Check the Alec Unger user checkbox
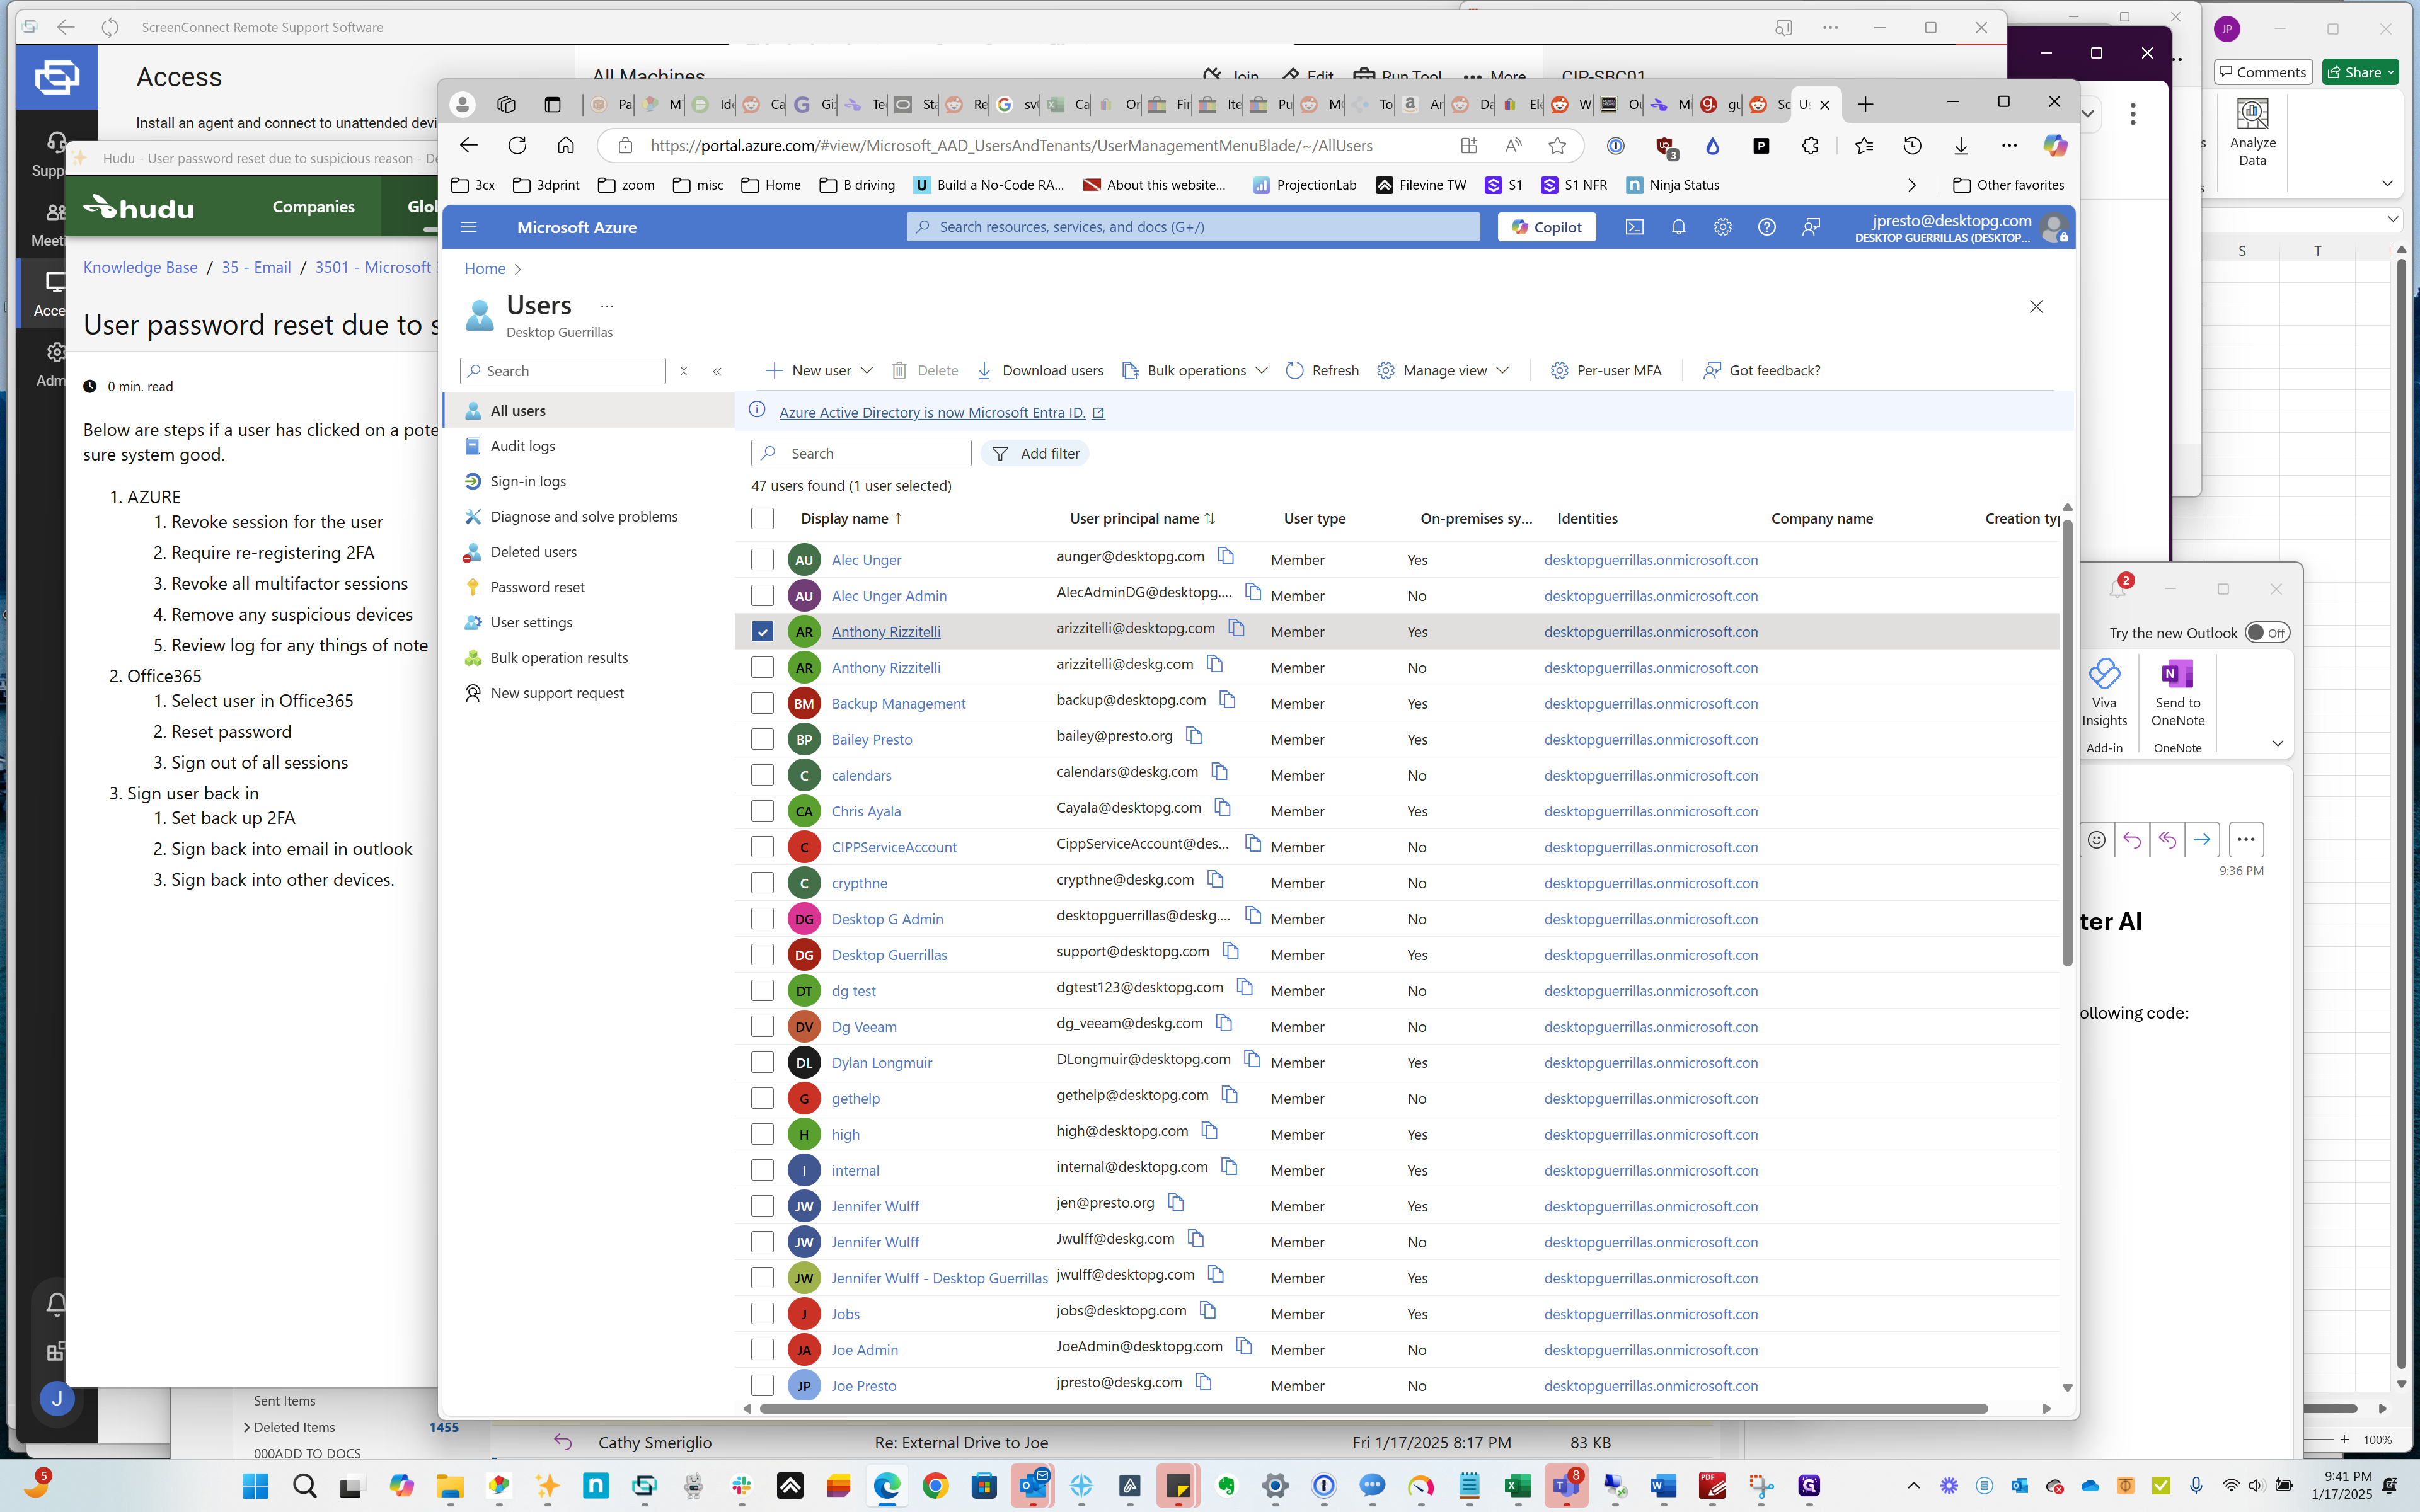This screenshot has height=1512, width=2420. pos(762,560)
